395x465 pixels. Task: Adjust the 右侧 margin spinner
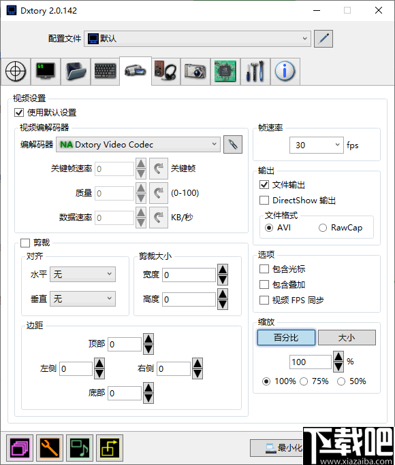197,368
